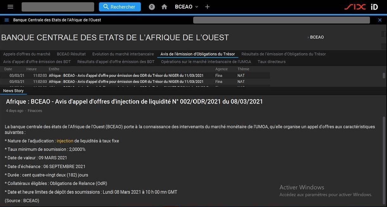Click the (Source : BCEAO) line
The height and width of the screenshot is (207, 387).
pos(22,201)
